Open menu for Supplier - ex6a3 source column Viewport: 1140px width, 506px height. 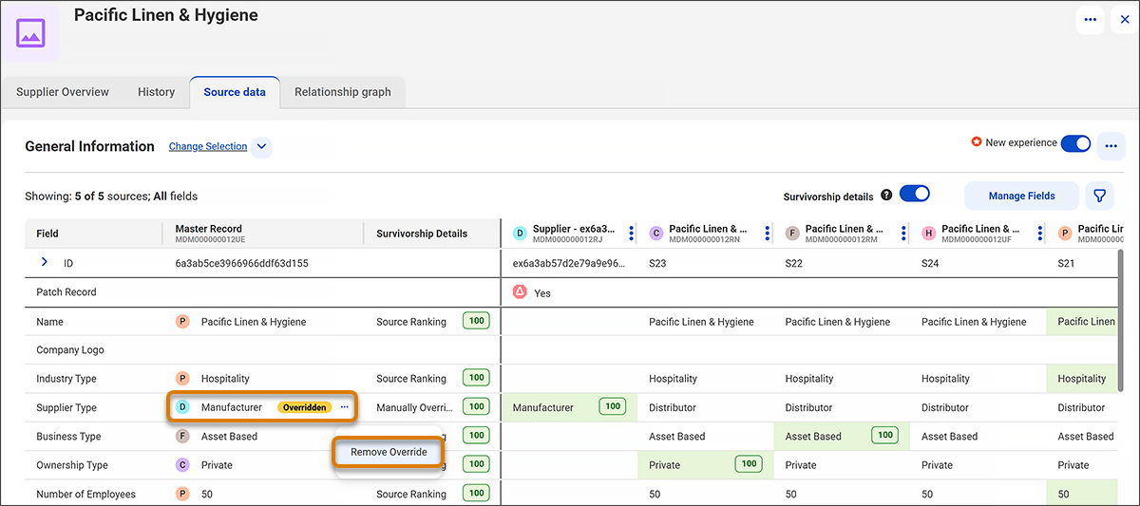(631, 234)
